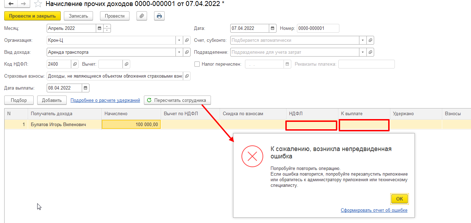Expand the Организация dropdown list
This screenshot has width=471, height=223.
point(179,40)
